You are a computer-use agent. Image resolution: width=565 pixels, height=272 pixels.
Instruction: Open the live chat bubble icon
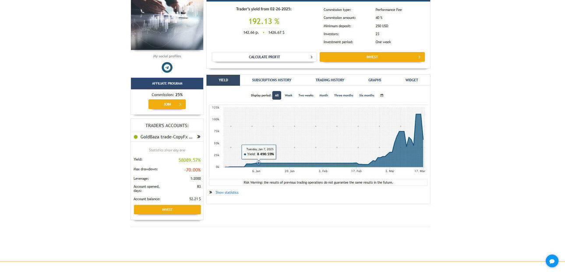click(552, 261)
